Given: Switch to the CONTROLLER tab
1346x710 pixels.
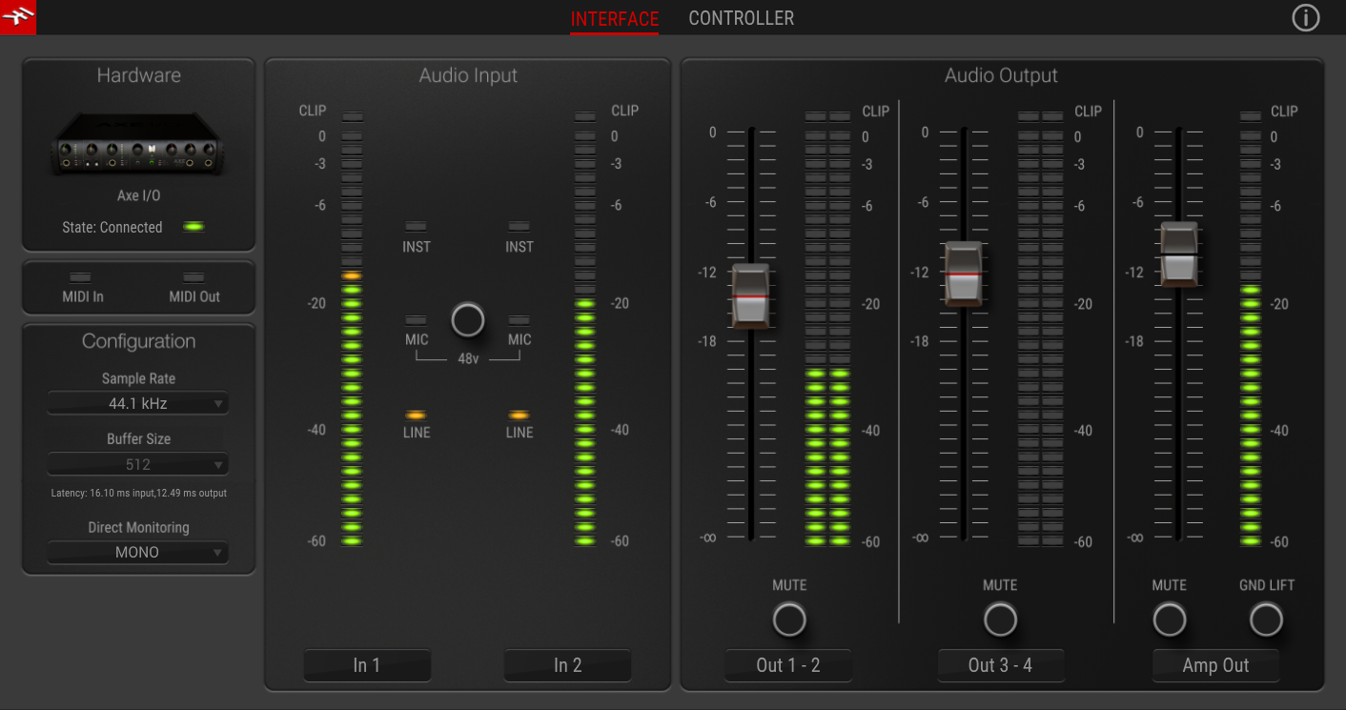Looking at the screenshot, I should [741, 19].
